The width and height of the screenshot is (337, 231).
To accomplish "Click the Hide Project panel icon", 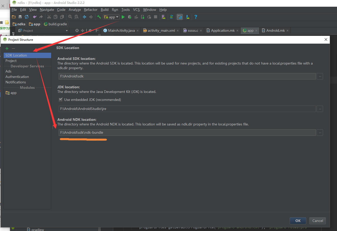I will [x=97, y=30].
